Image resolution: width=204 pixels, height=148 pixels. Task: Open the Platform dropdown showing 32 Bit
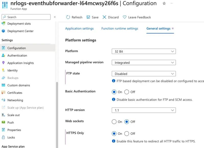(144, 51)
